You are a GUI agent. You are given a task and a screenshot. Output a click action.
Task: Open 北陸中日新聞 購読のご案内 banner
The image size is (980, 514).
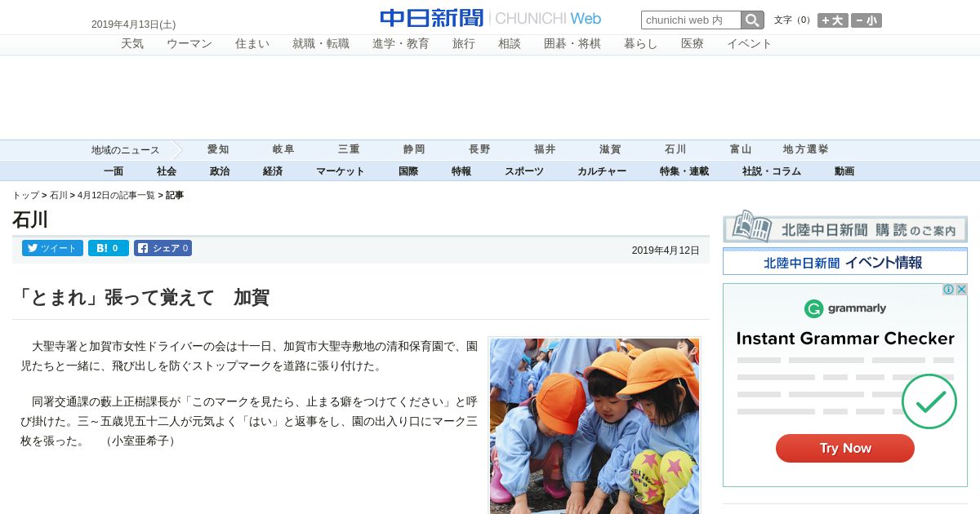(845, 226)
